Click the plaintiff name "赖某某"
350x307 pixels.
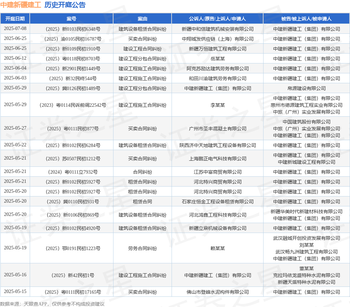[218, 248]
